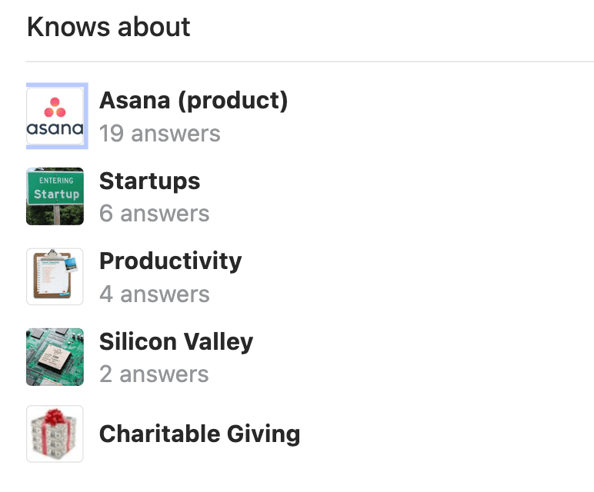Open the Productivity topic link
The height and width of the screenshot is (492, 594).
click(x=170, y=261)
